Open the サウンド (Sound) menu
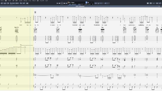The image size is (162, 91). (34, 1)
